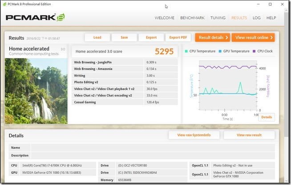Click the OCZ-VECTOR180 drive entry
Viewport: 291px width, 185px height.
(x=133, y=165)
